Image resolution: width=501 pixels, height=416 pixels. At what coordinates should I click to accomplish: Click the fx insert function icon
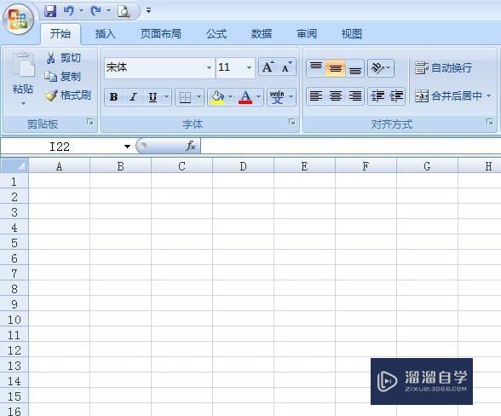click(x=191, y=146)
